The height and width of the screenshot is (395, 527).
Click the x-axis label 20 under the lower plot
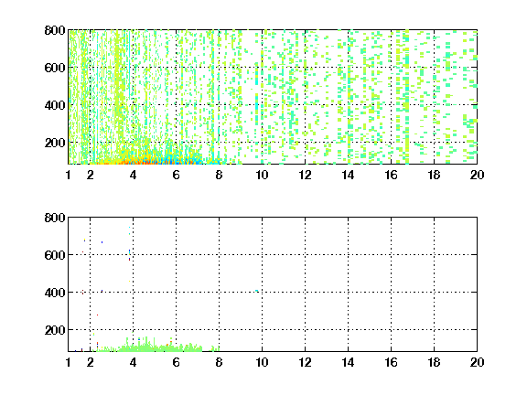click(x=477, y=362)
